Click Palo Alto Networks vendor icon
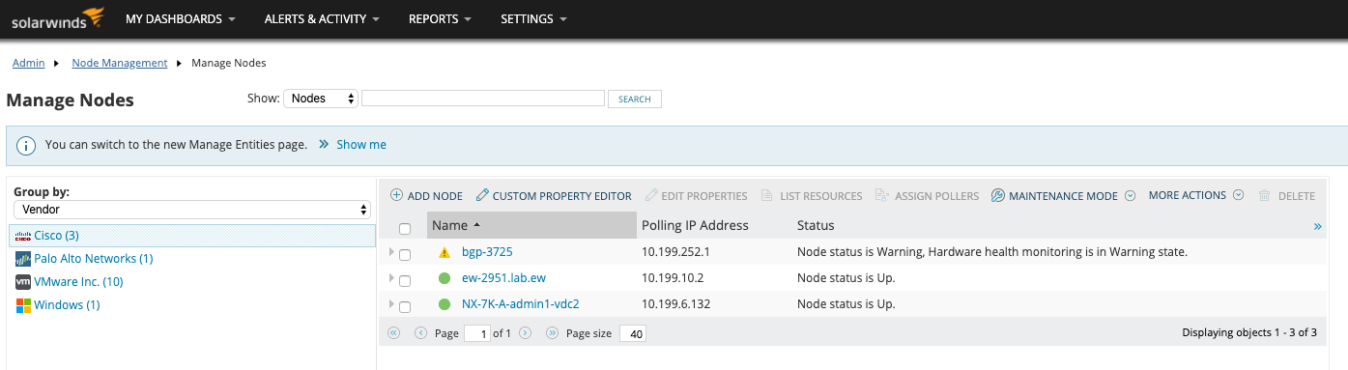The height and width of the screenshot is (370, 1348). (x=24, y=259)
